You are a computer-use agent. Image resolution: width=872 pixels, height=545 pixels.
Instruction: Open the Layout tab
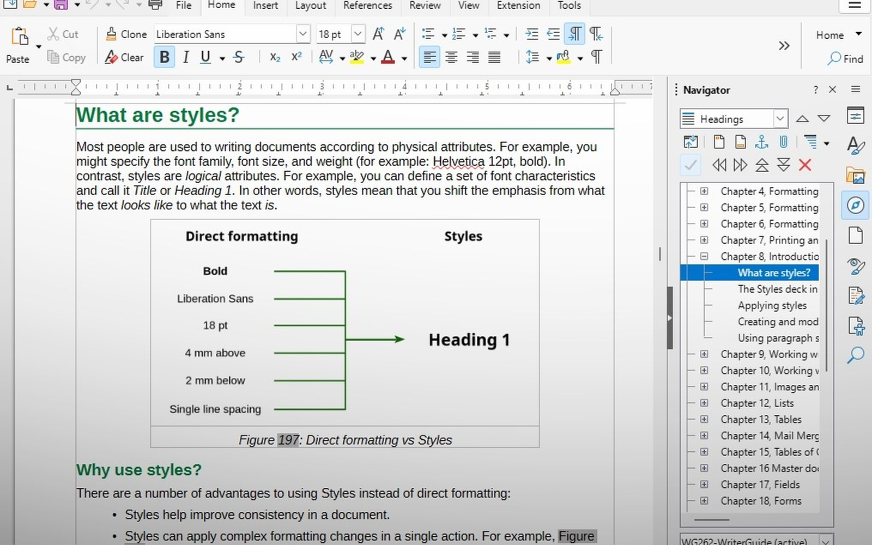coord(311,5)
